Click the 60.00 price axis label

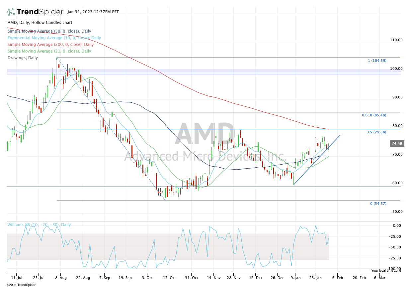(x=397, y=183)
